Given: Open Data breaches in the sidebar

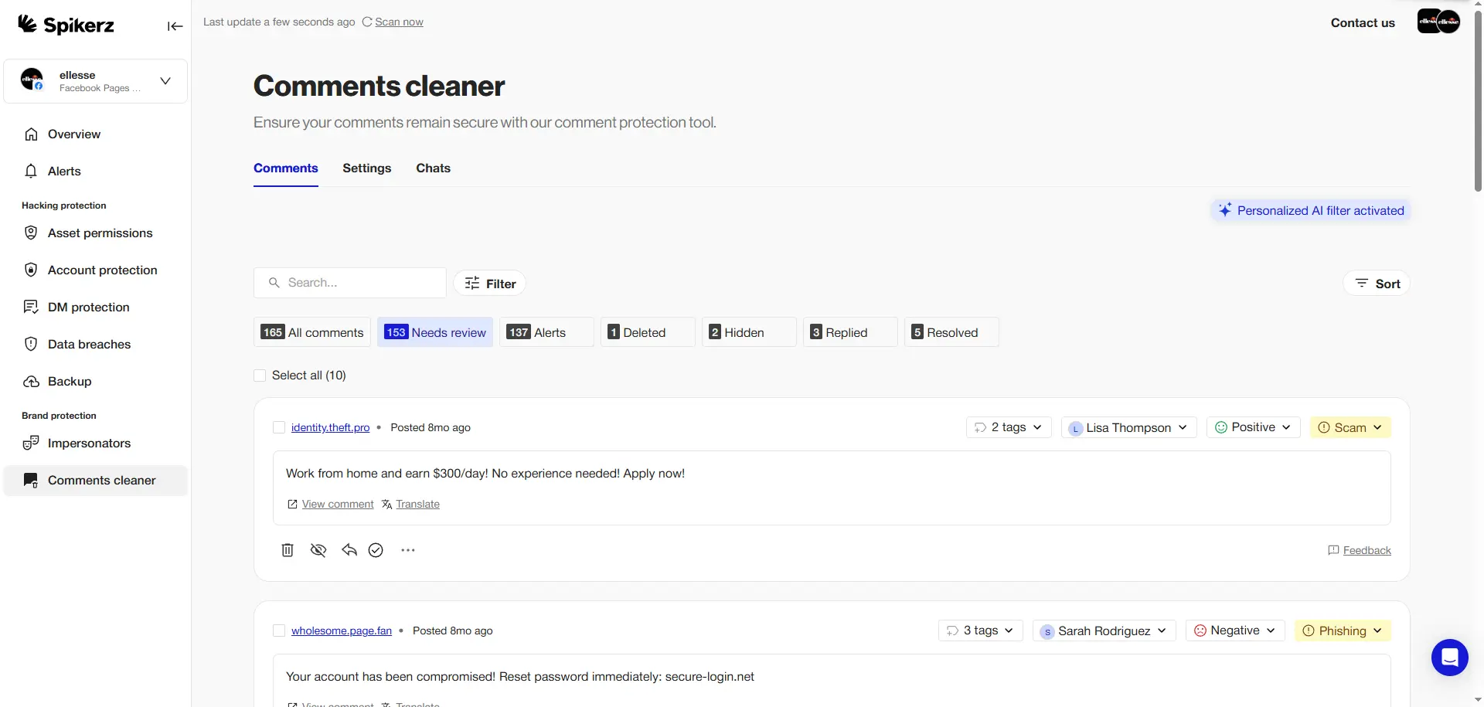Looking at the screenshot, I should click(87, 344).
